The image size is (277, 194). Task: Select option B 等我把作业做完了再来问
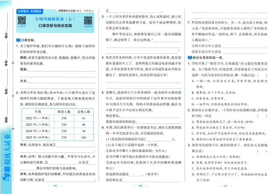pyautogui.click(x=218, y=127)
